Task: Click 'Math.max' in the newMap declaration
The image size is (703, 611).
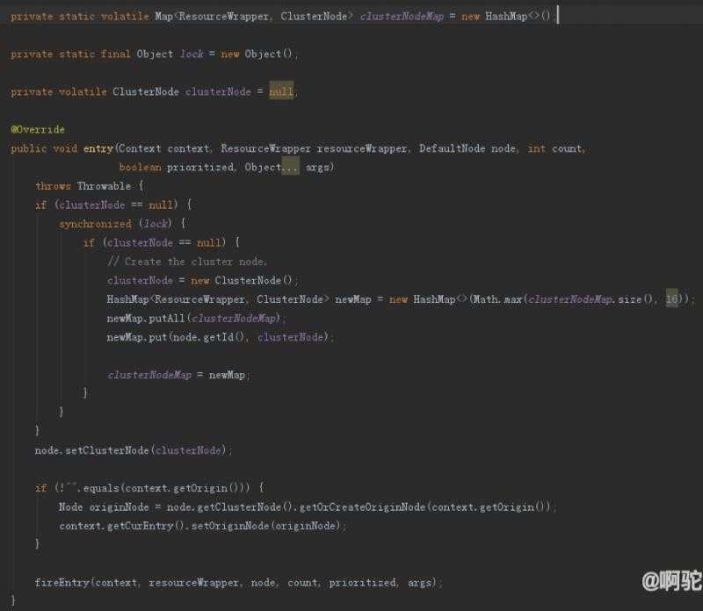Action: click(497, 298)
